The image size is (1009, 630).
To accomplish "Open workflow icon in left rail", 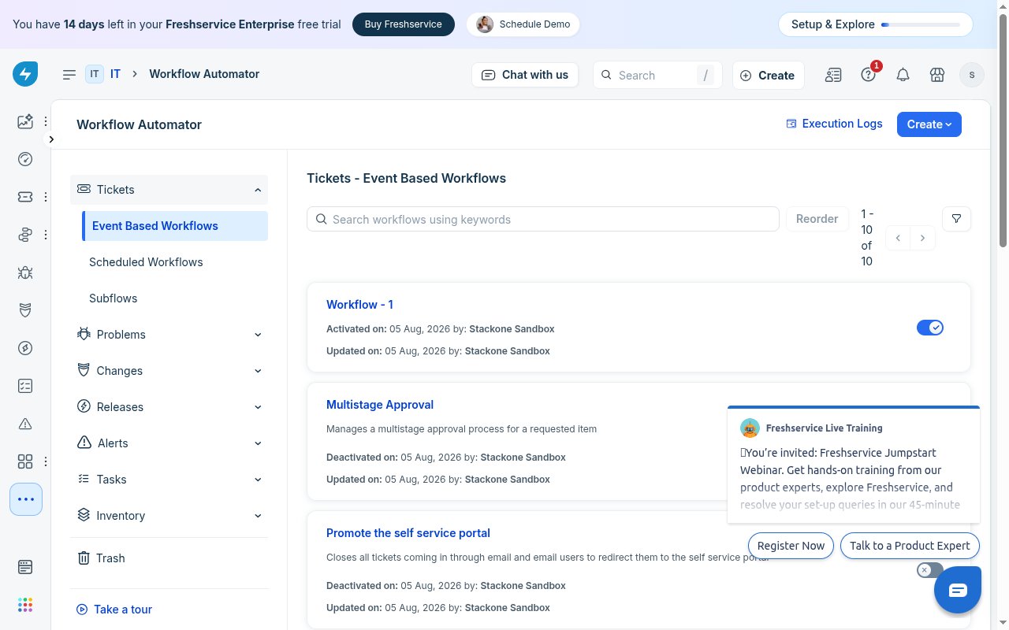I will tap(25, 235).
